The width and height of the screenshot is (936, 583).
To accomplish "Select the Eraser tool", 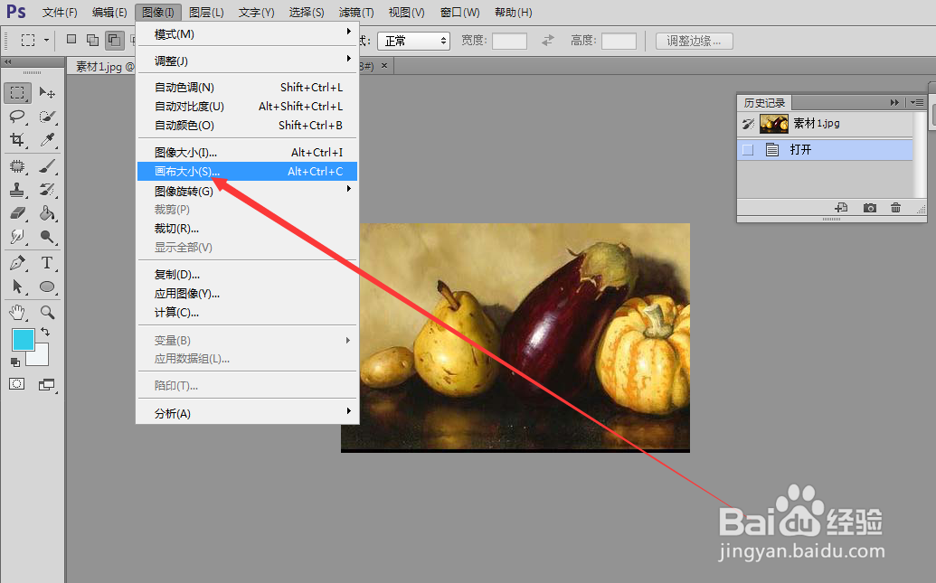I will 17,213.
